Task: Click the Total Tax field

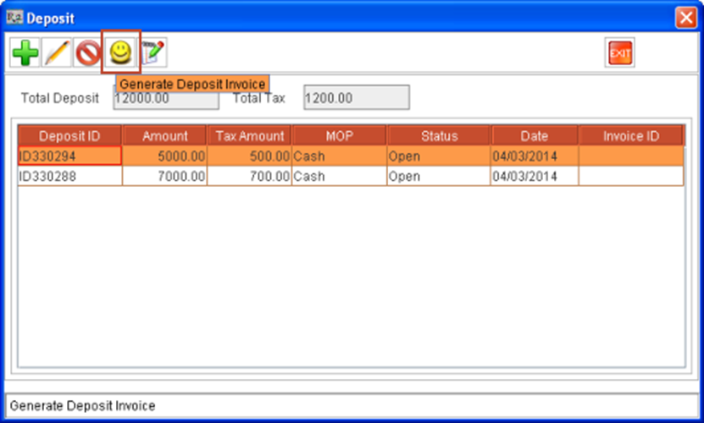Action: [x=357, y=98]
